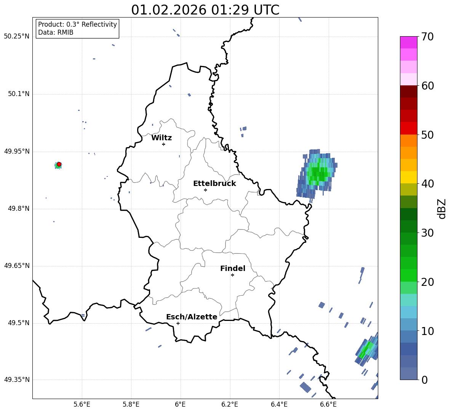Click the green reflectivity echo east of Ettelbruck
The height and width of the screenshot is (412, 451).
coord(317,173)
